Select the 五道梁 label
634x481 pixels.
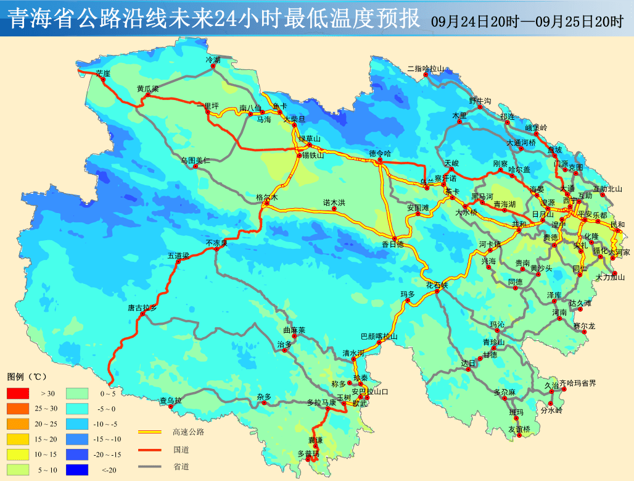pyautogui.click(x=178, y=256)
